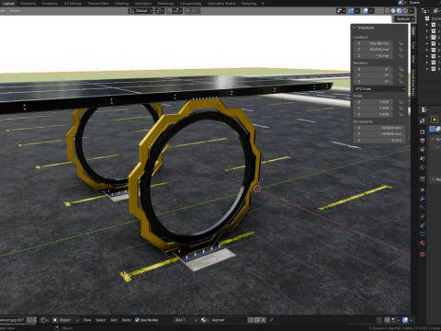Open the Output properties tab

(x=423, y=141)
